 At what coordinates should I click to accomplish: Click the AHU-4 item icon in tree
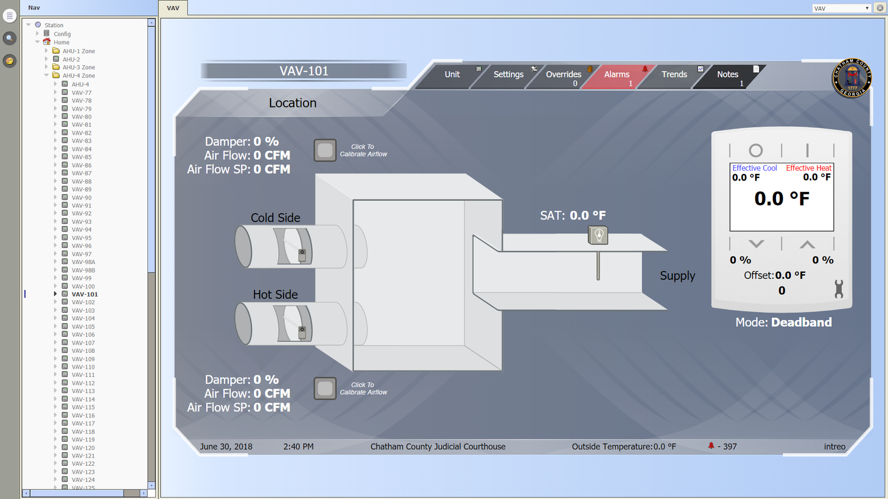65,84
